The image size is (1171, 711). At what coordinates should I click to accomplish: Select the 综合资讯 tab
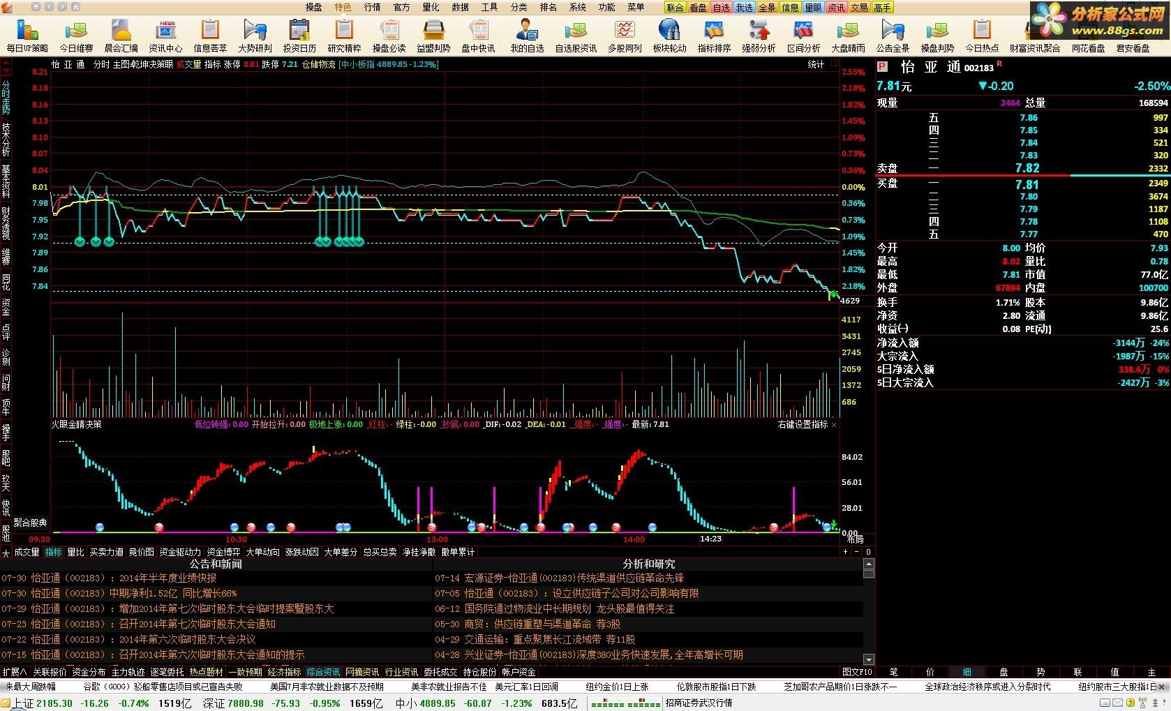click(x=323, y=672)
